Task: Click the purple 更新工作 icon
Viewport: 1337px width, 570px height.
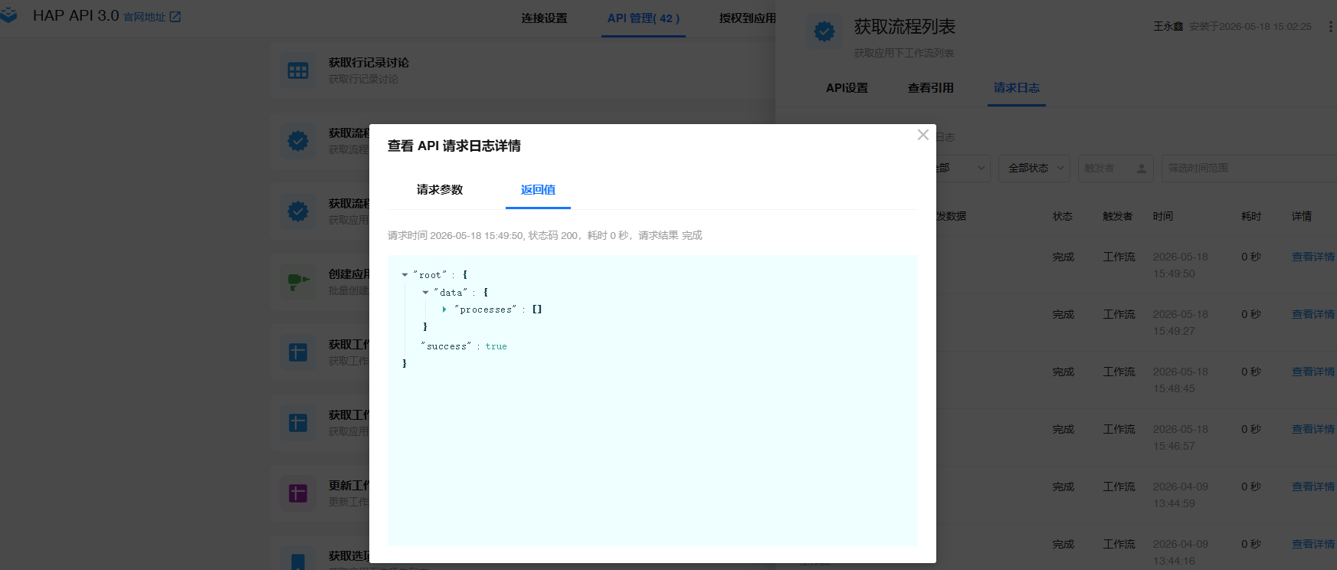Action: click(x=298, y=493)
